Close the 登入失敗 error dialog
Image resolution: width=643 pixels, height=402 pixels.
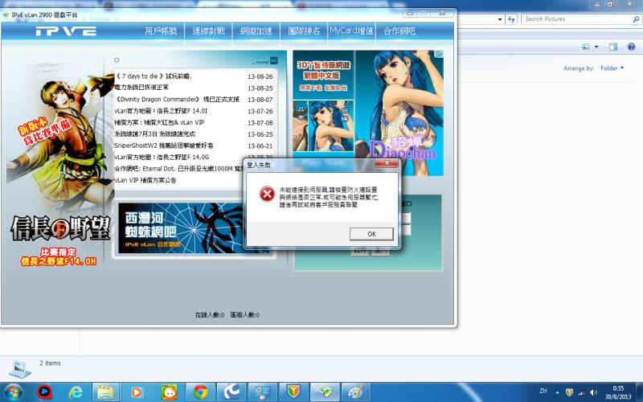click(389, 164)
